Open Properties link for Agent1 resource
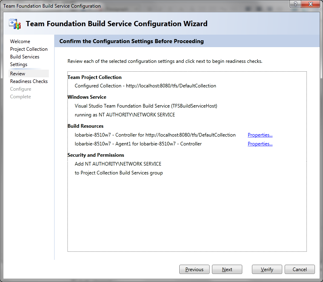 pyautogui.click(x=260, y=144)
